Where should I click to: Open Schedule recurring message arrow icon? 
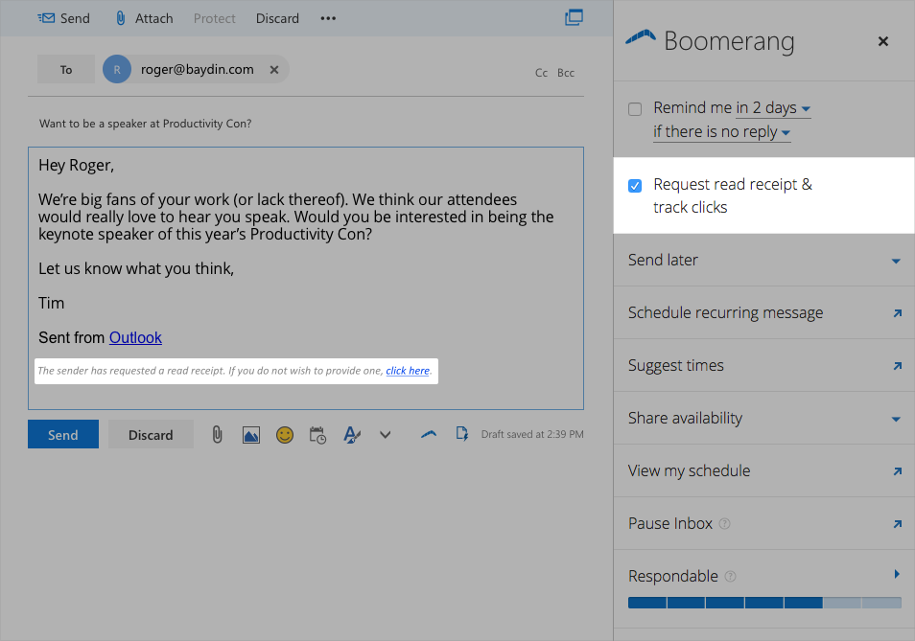[898, 313]
